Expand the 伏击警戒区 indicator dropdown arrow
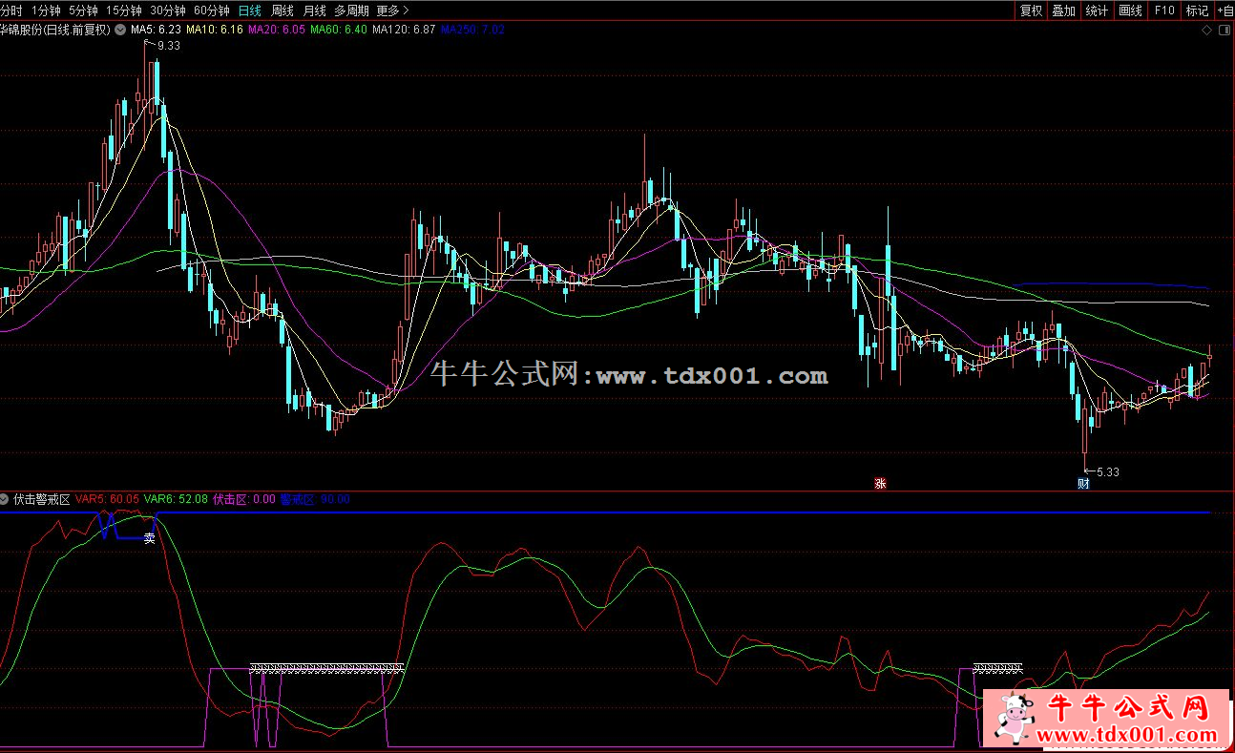Screen dimensions: 1235x753 pos(6,499)
